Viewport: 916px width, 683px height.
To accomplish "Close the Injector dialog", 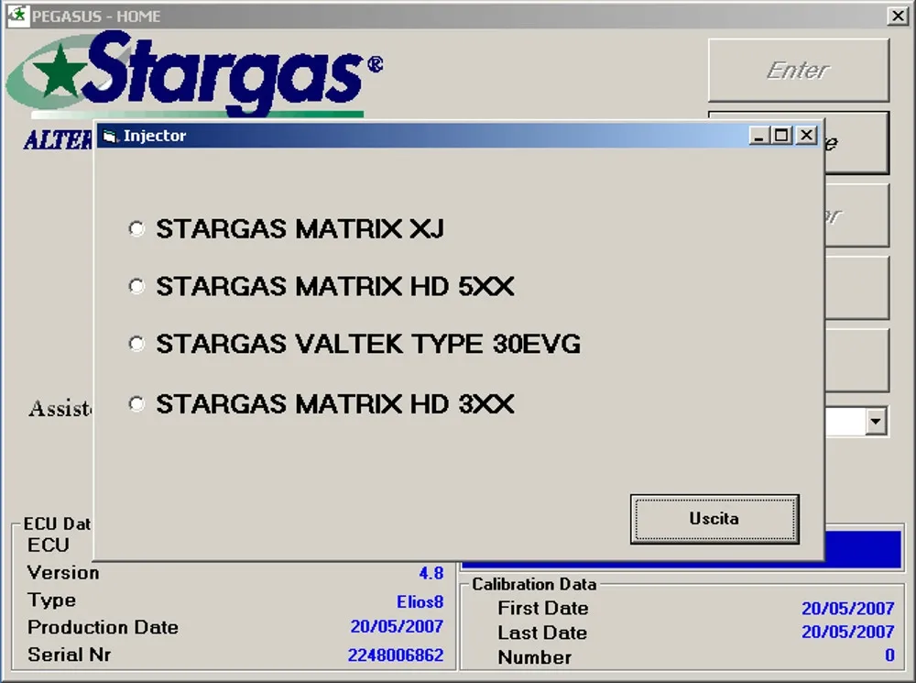I will (x=807, y=134).
